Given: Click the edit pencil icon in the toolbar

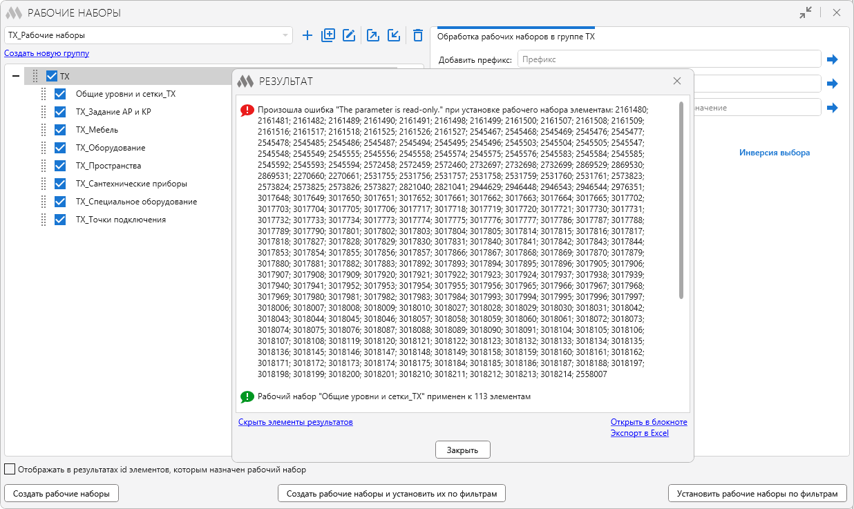Looking at the screenshot, I should point(349,35).
